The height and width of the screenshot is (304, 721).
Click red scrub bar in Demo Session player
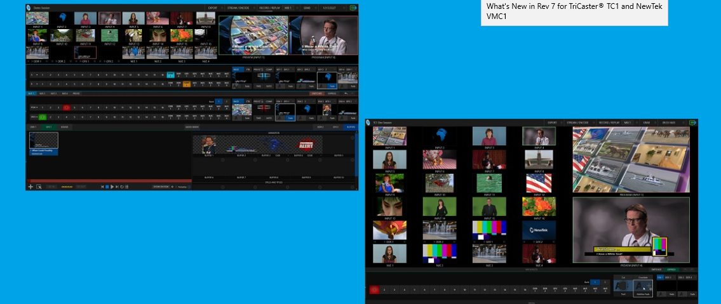(109, 181)
